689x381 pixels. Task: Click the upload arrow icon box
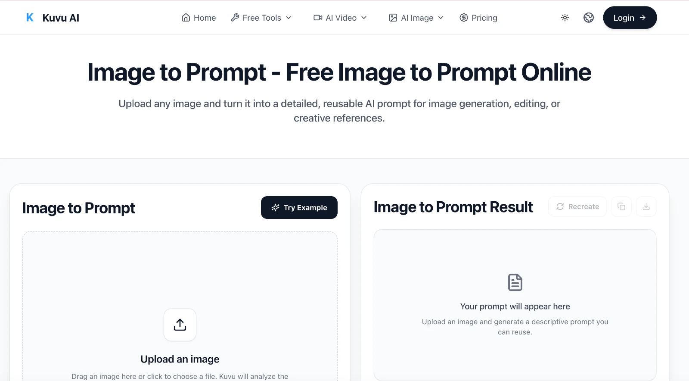coord(180,325)
